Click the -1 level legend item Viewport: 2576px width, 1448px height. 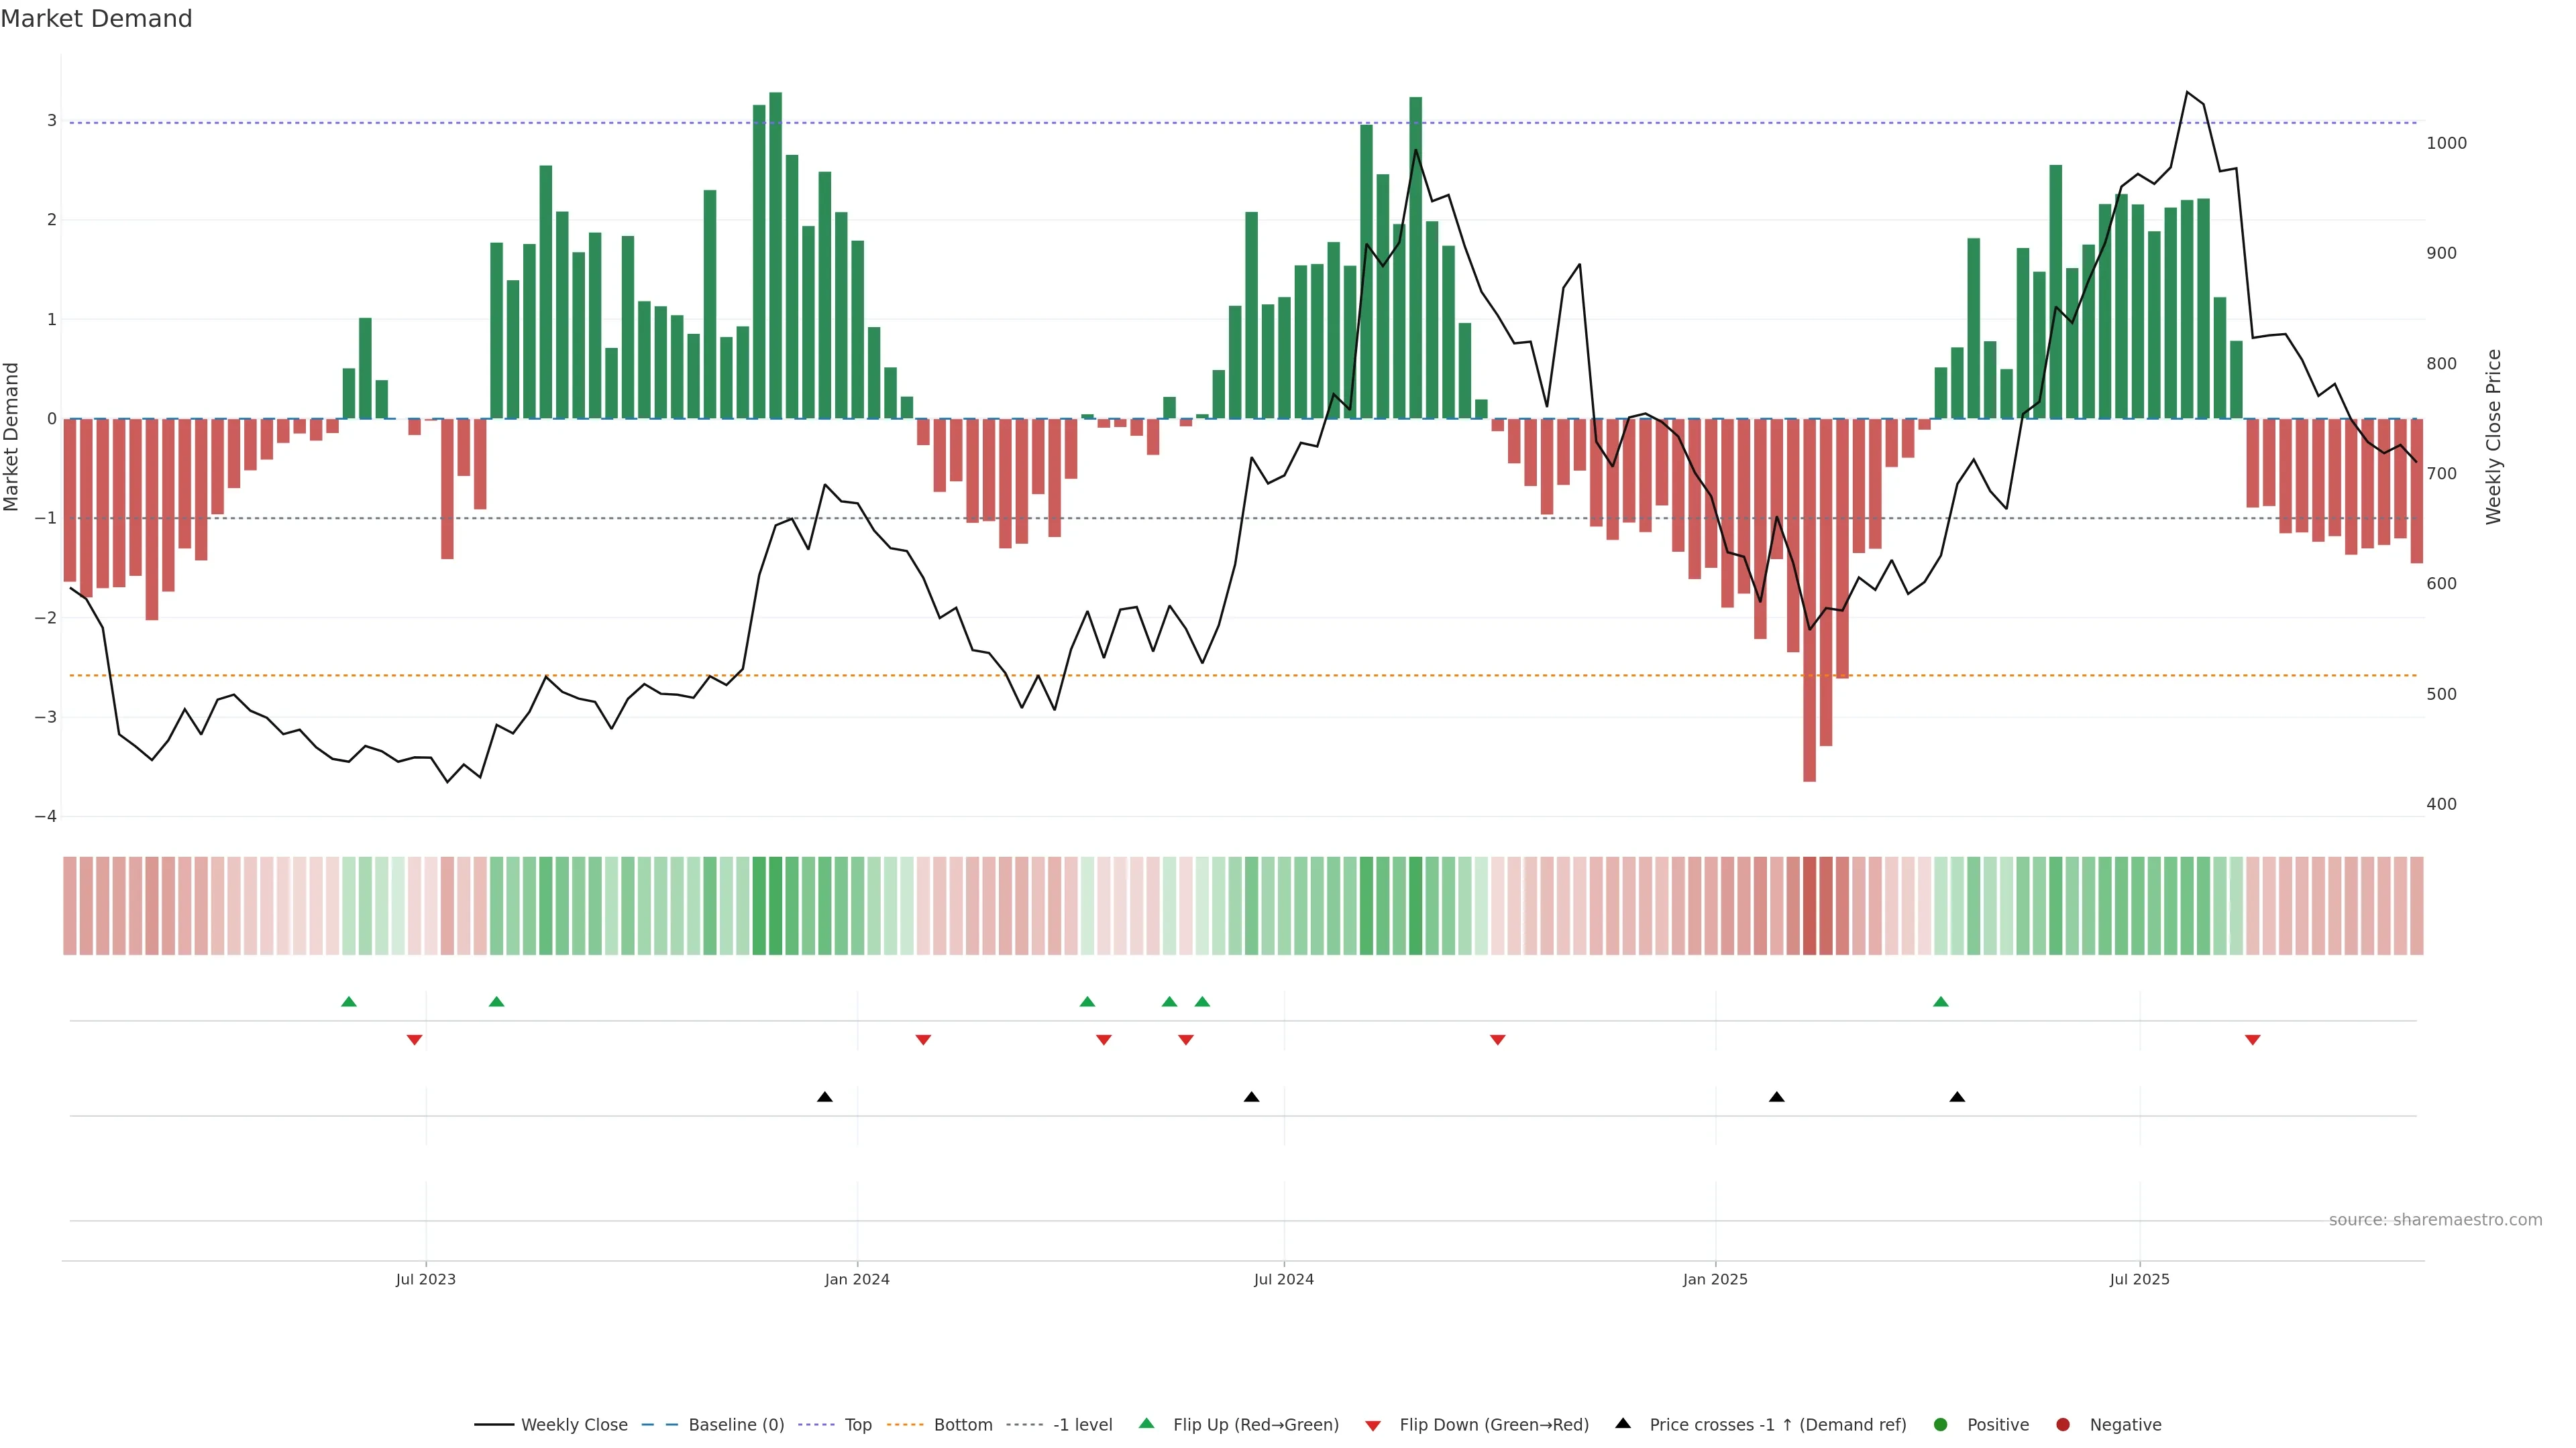pos(1082,1424)
